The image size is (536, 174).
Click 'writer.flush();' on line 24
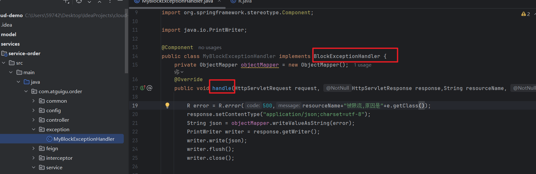(211, 149)
